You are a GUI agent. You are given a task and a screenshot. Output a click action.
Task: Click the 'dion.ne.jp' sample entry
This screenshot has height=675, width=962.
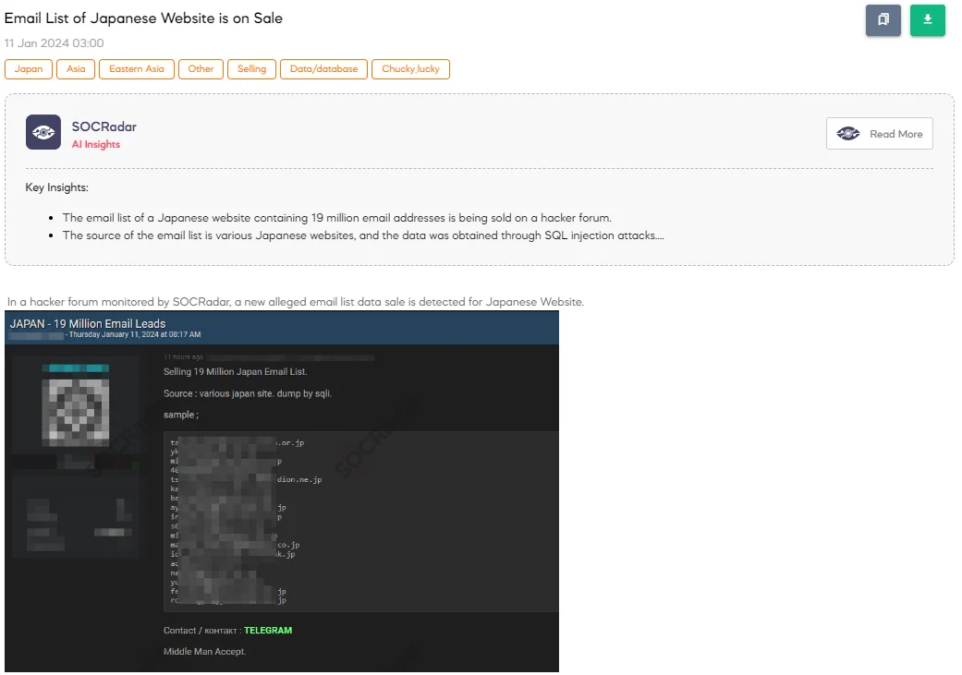coord(299,479)
